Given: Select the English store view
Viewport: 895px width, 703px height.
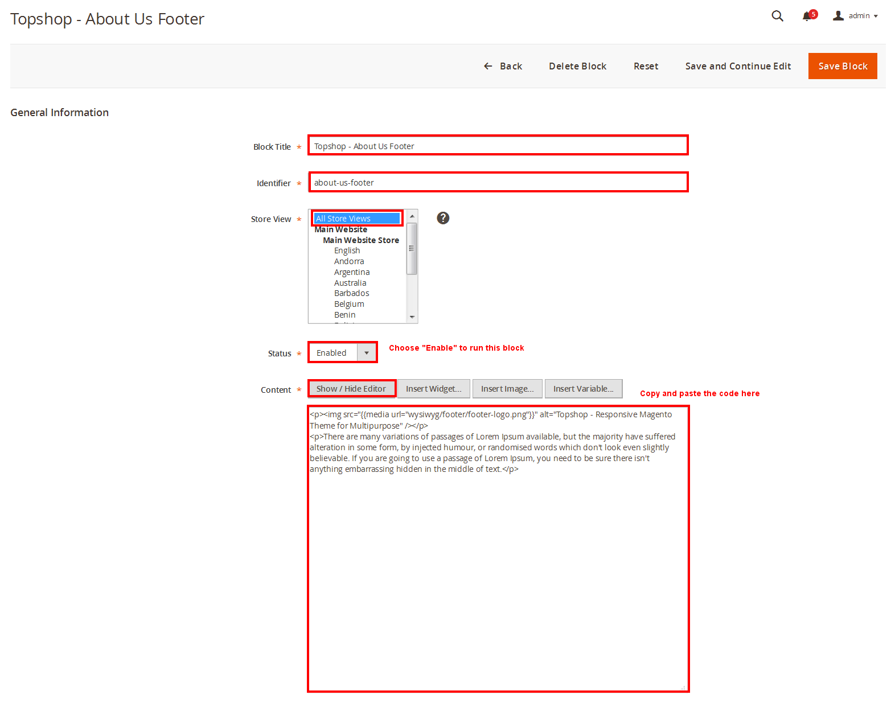Looking at the screenshot, I should coord(347,250).
